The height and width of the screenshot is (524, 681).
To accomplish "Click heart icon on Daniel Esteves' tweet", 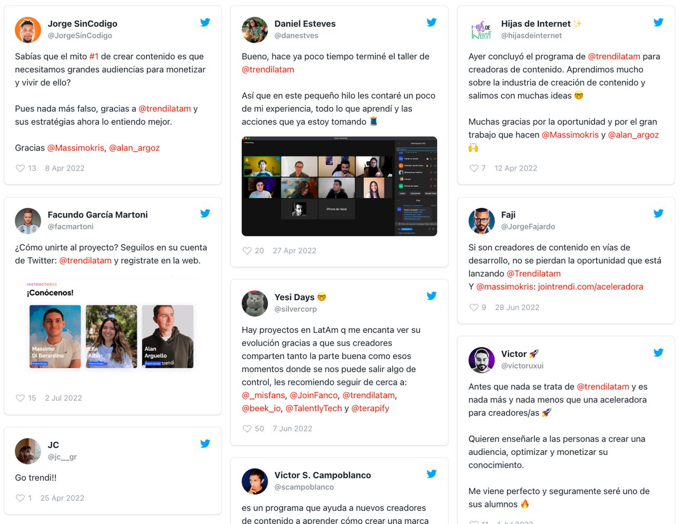I will 247,251.
